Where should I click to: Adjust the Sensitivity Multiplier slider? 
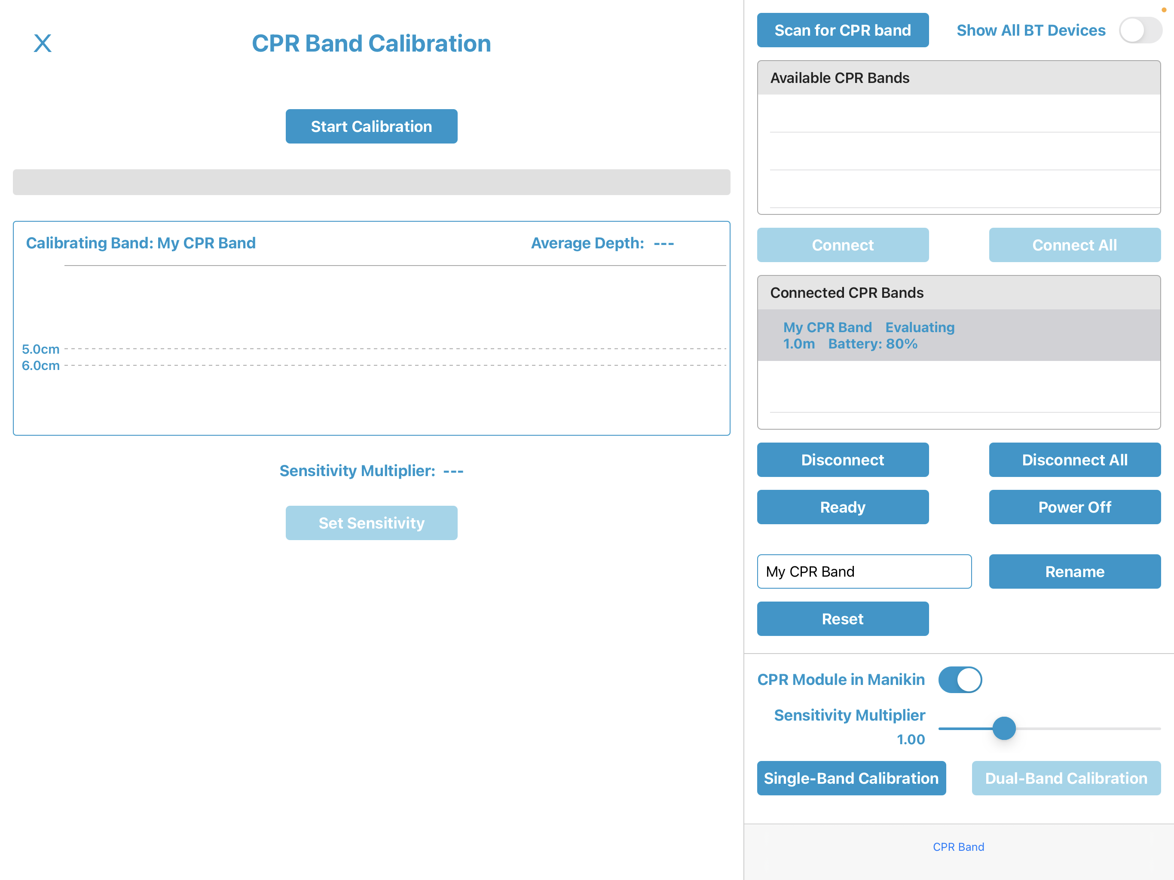(x=1004, y=729)
